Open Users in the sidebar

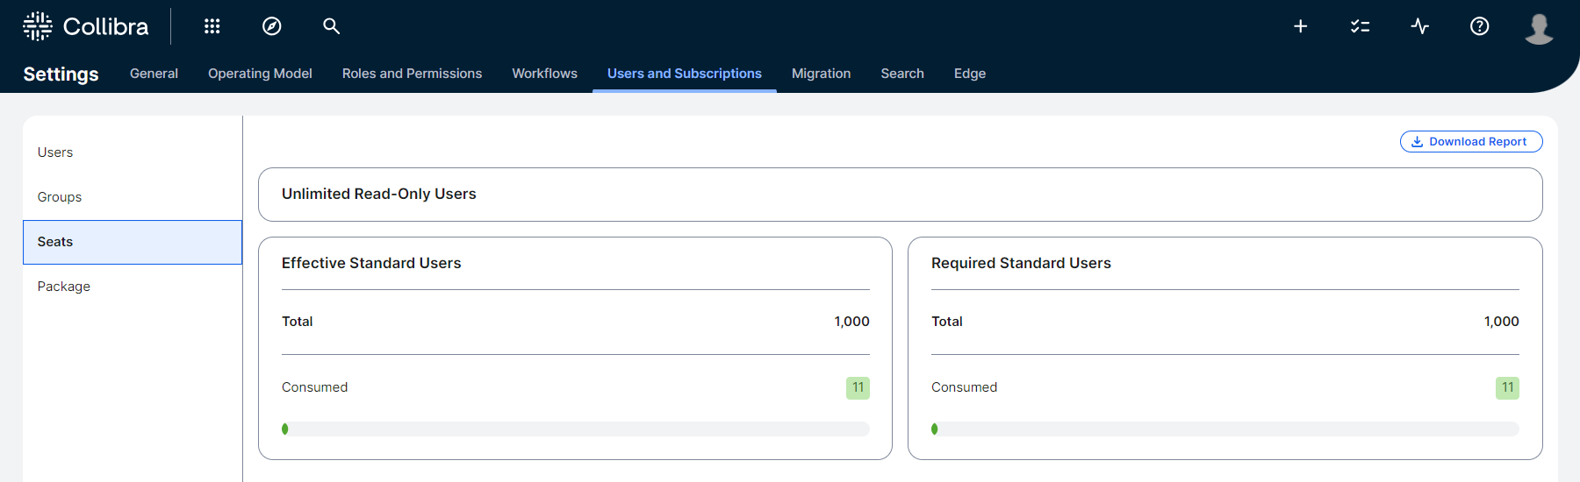tap(55, 152)
